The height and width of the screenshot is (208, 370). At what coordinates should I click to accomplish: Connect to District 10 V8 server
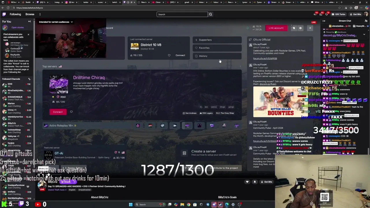point(180,55)
